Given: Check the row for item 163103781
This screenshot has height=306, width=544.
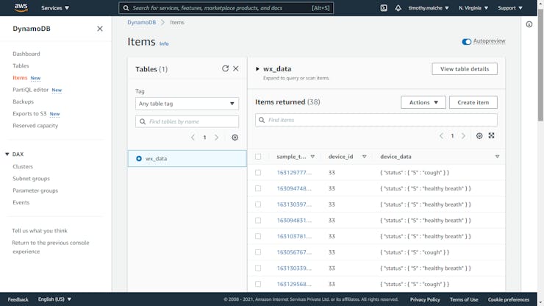Looking at the screenshot, I should 258,237.
